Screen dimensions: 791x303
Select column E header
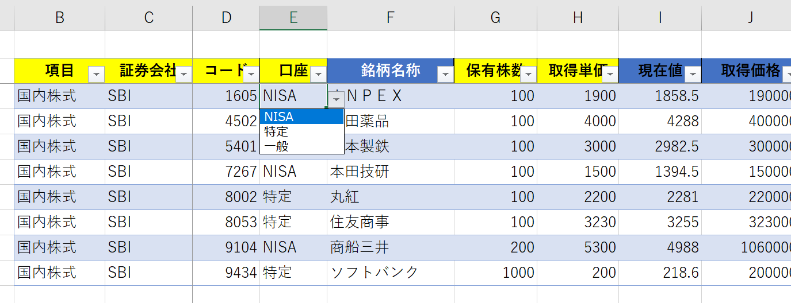pos(293,18)
